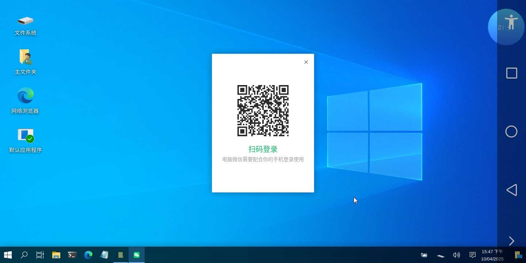526x263 pixels.
Task: Click the taskbar clock showing 15:47
Action: [492, 255]
